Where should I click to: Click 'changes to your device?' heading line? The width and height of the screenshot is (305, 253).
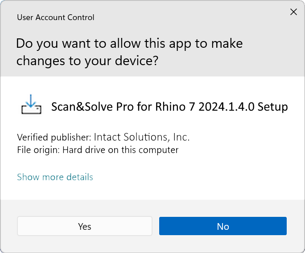[x=87, y=61]
